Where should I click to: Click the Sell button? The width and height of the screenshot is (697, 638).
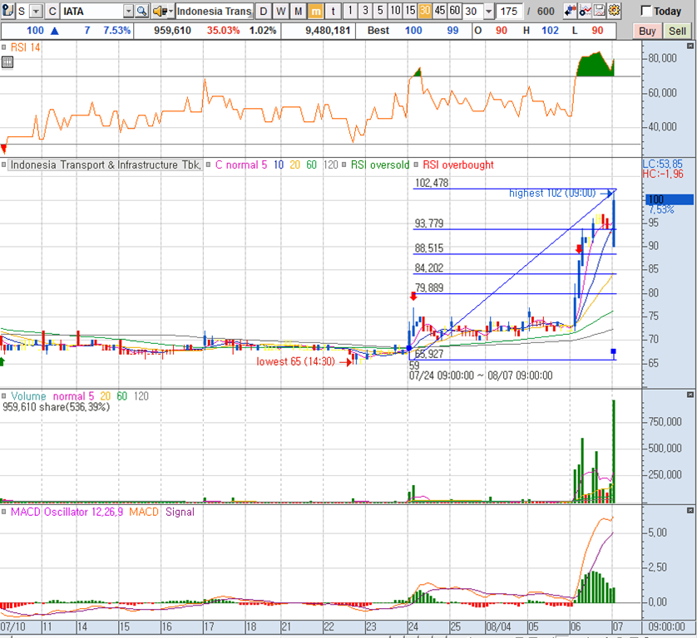point(677,31)
